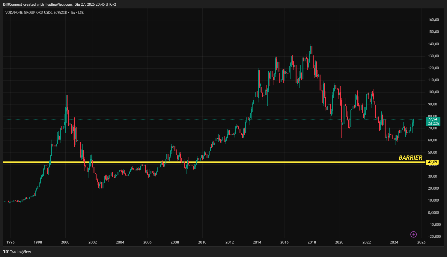Click the 2020 year on time axis
This screenshot has width=447, height=257.
339,242
